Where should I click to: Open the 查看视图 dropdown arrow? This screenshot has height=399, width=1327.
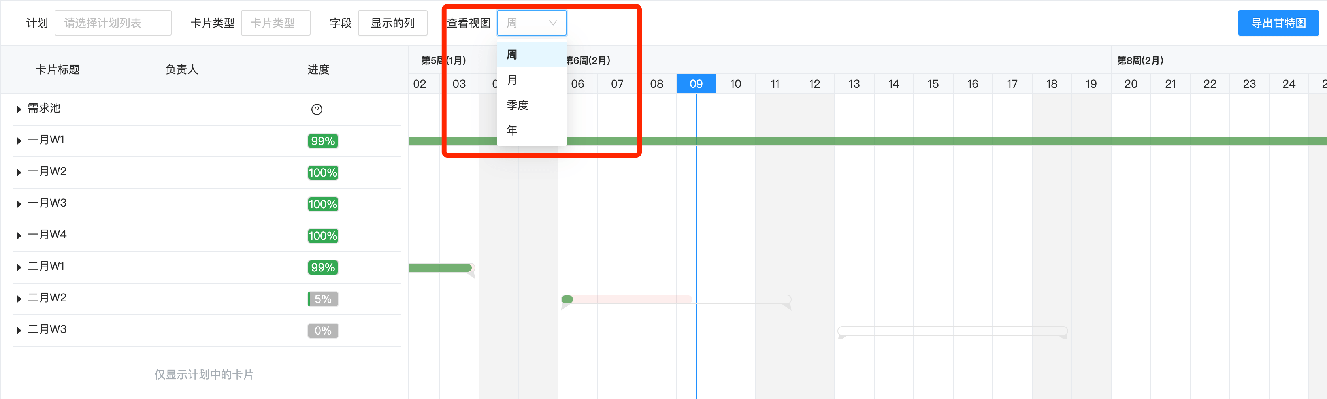click(552, 23)
